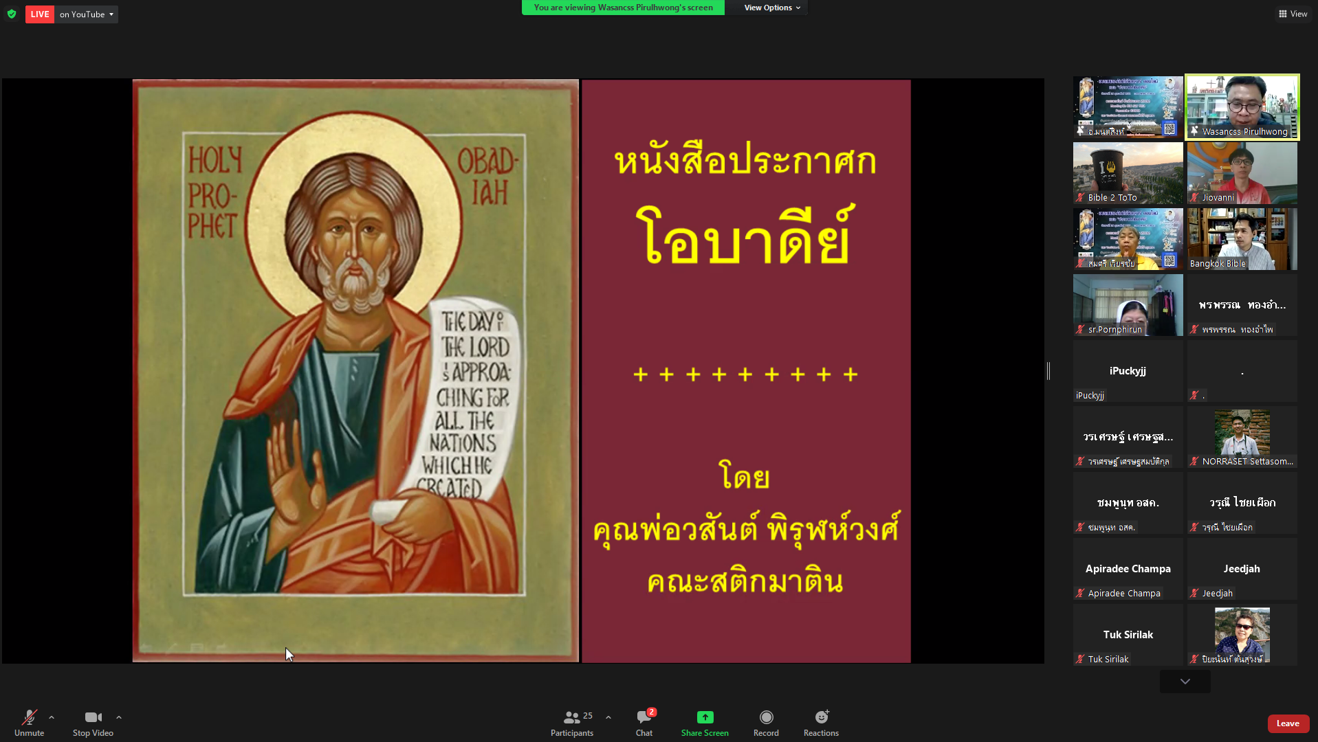This screenshot has width=1318, height=742.
Task: Select the อ.มนต์สิงห์ participant tile
Action: point(1128,106)
